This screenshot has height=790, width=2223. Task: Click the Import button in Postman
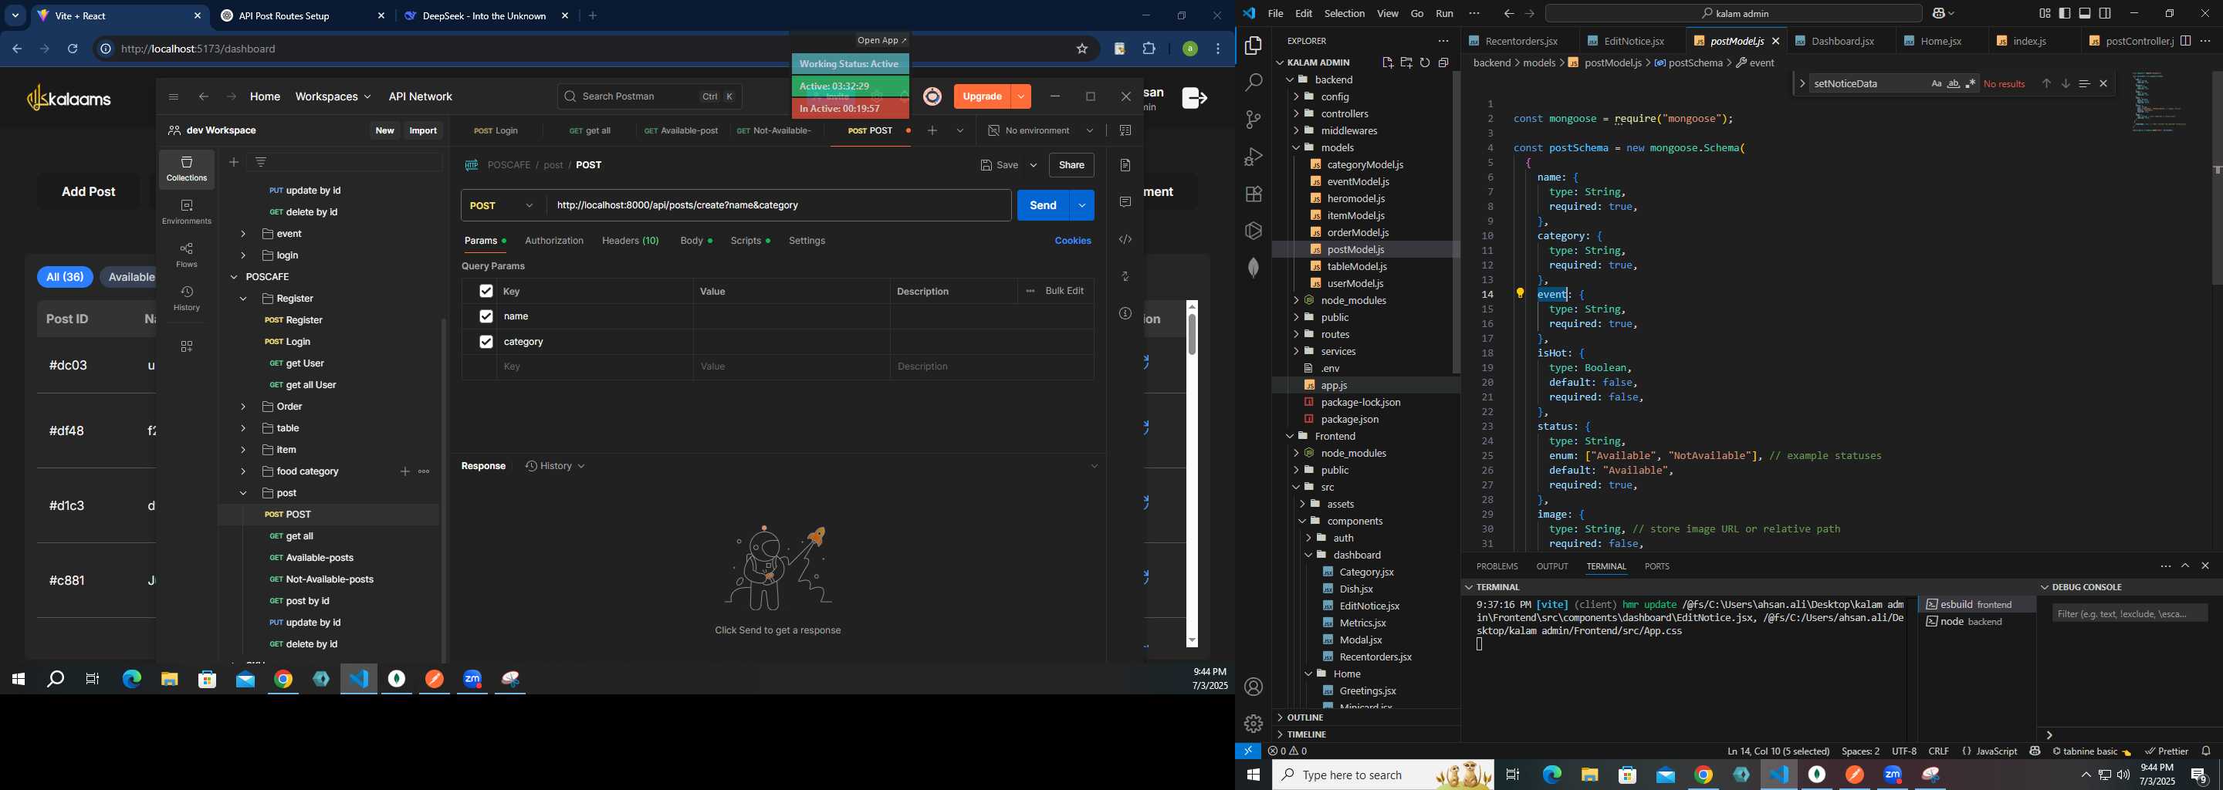423,130
